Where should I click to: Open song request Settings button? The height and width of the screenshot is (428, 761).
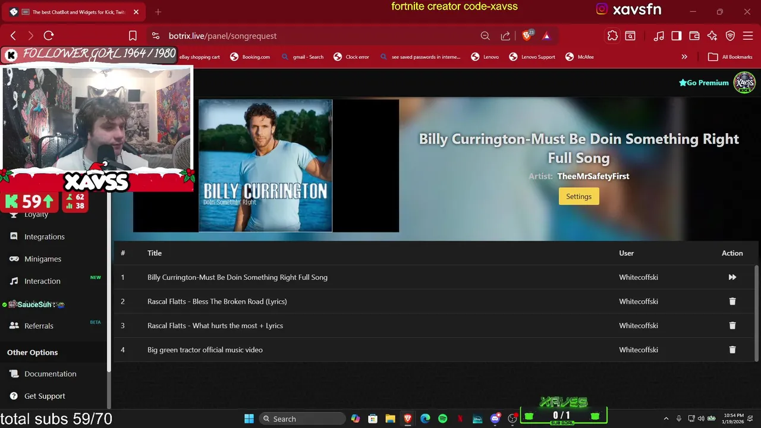tap(578, 196)
